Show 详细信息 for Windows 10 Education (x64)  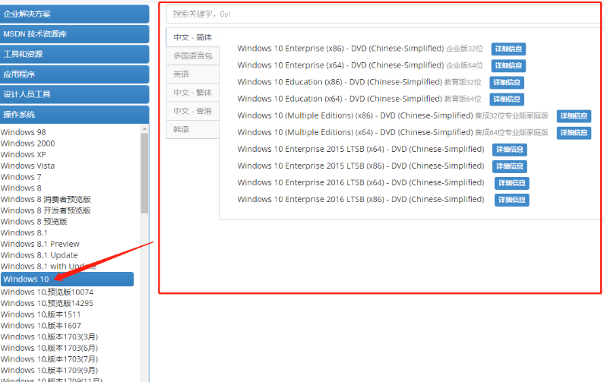point(506,99)
